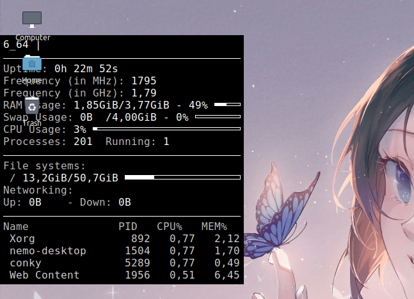
Task: Click the Trash desktop icon
Action: point(32,106)
